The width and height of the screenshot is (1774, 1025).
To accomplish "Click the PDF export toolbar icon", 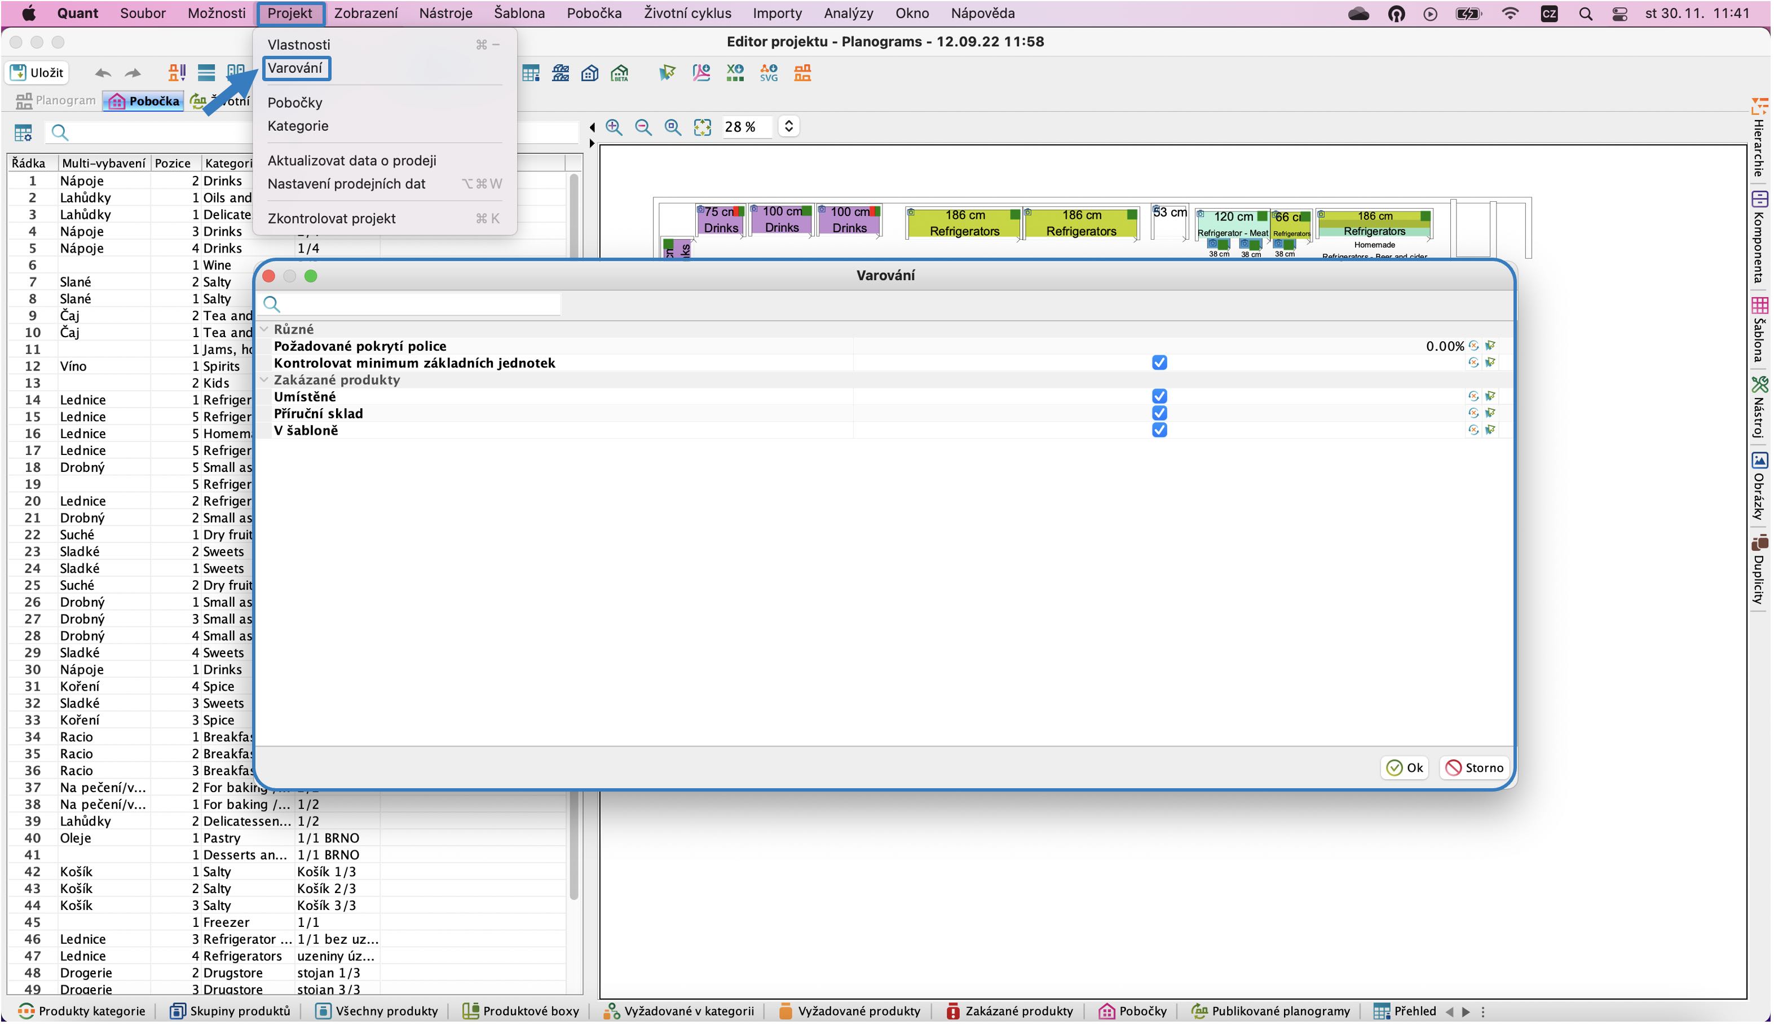I will tap(701, 73).
